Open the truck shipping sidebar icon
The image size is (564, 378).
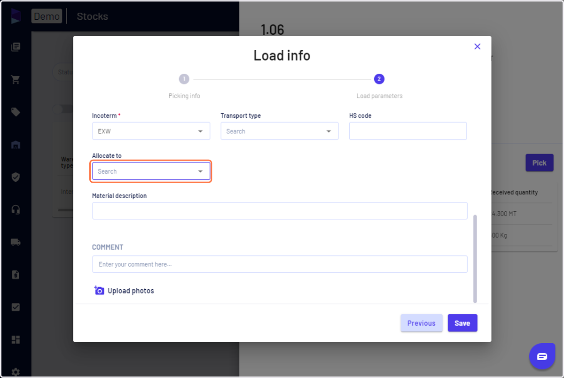(x=16, y=242)
